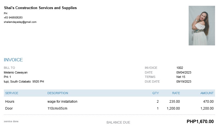The height and width of the screenshot is (128, 220).
Task: Click the AMOUNT column header
Action: (x=207, y=93)
